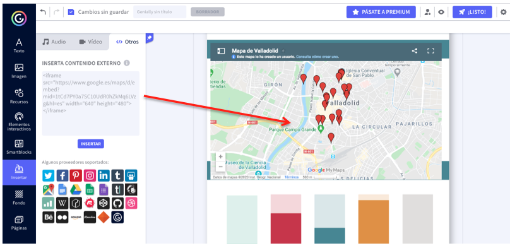Select the SlideShare provider icon
510x246 pixels.
pos(131,175)
